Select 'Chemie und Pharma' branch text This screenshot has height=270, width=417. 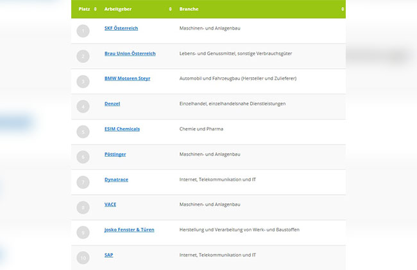pos(201,129)
